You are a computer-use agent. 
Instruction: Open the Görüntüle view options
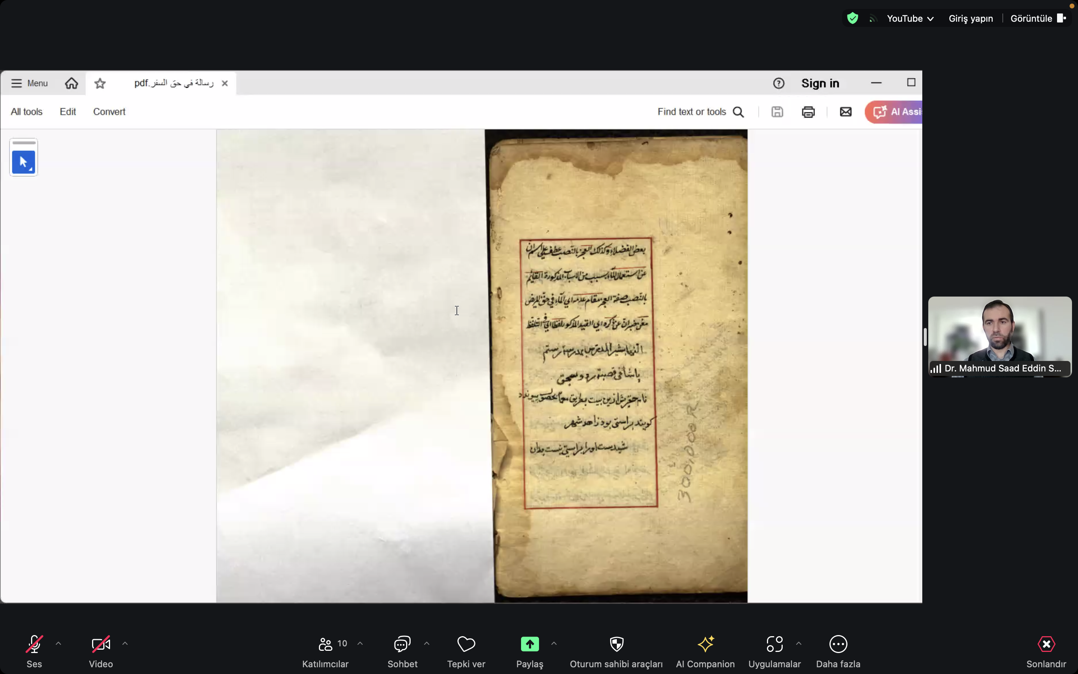point(1038,19)
